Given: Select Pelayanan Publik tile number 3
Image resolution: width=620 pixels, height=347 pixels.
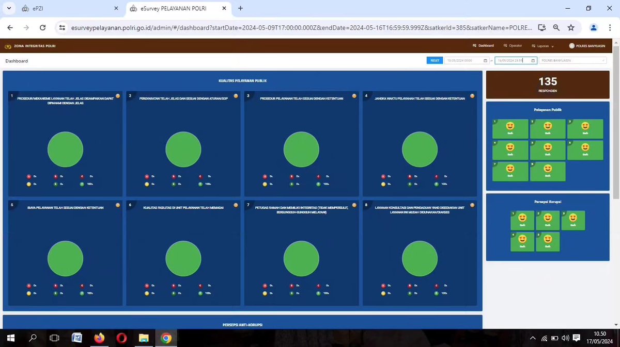Looking at the screenshot, I should (585, 128).
